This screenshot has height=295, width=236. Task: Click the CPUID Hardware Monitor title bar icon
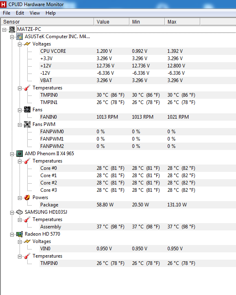click(3, 4)
